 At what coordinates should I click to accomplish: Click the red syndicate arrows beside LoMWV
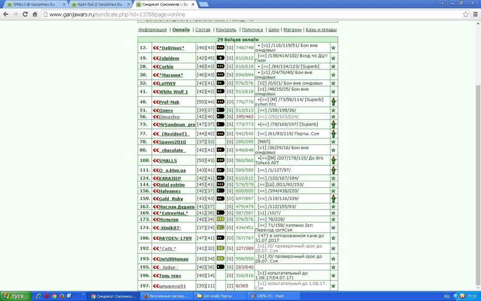tap(156, 83)
